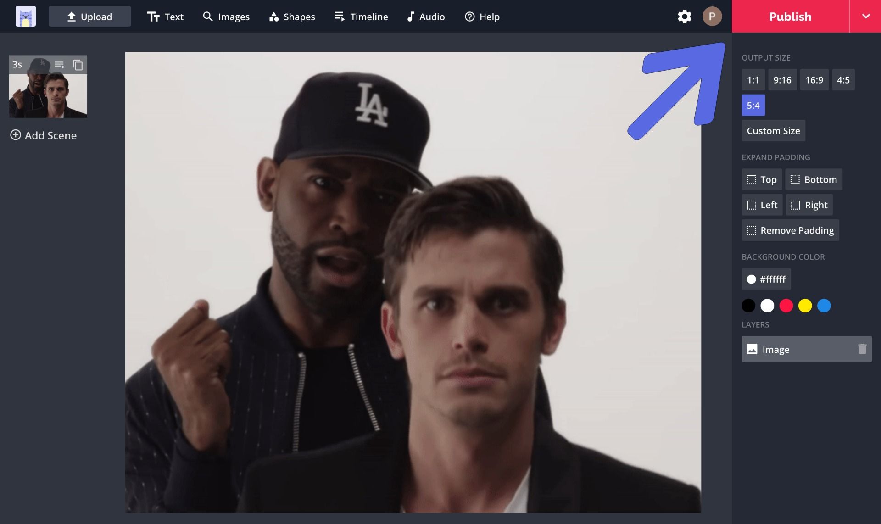Open the Shapes menu
The width and height of the screenshot is (881, 524).
click(x=292, y=17)
